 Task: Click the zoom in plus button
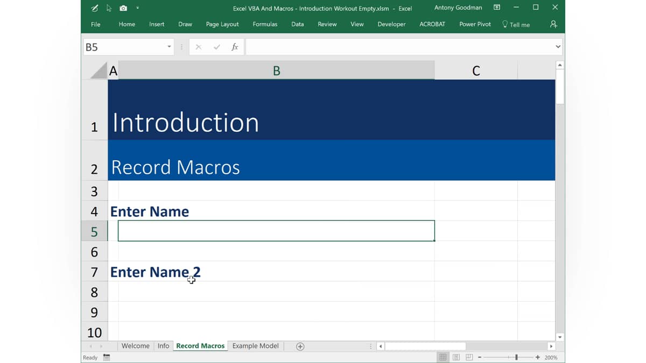coord(537,358)
